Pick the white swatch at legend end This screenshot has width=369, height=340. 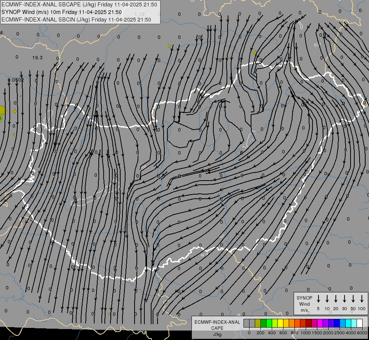[x=360, y=323]
